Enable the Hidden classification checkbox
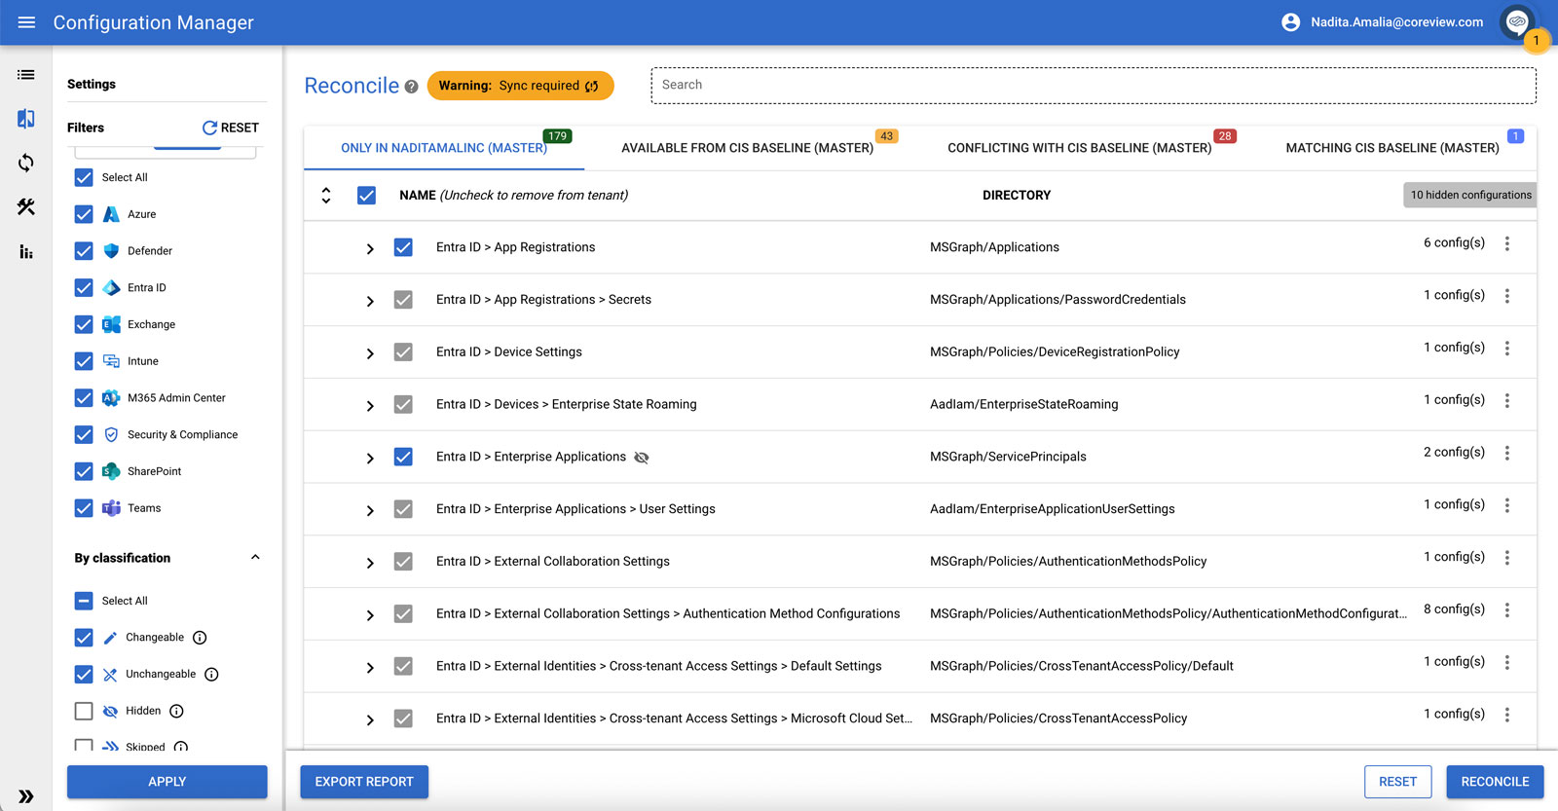 click(84, 712)
